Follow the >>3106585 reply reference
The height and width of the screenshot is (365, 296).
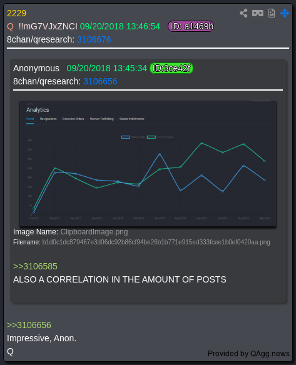coord(35,266)
